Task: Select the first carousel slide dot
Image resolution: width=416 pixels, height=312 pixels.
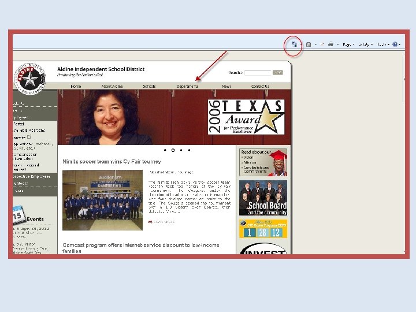Action: tap(165, 150)
